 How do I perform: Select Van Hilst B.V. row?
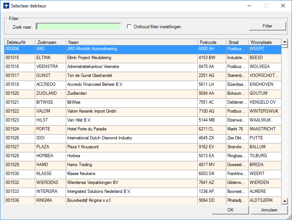click(143, 121)
